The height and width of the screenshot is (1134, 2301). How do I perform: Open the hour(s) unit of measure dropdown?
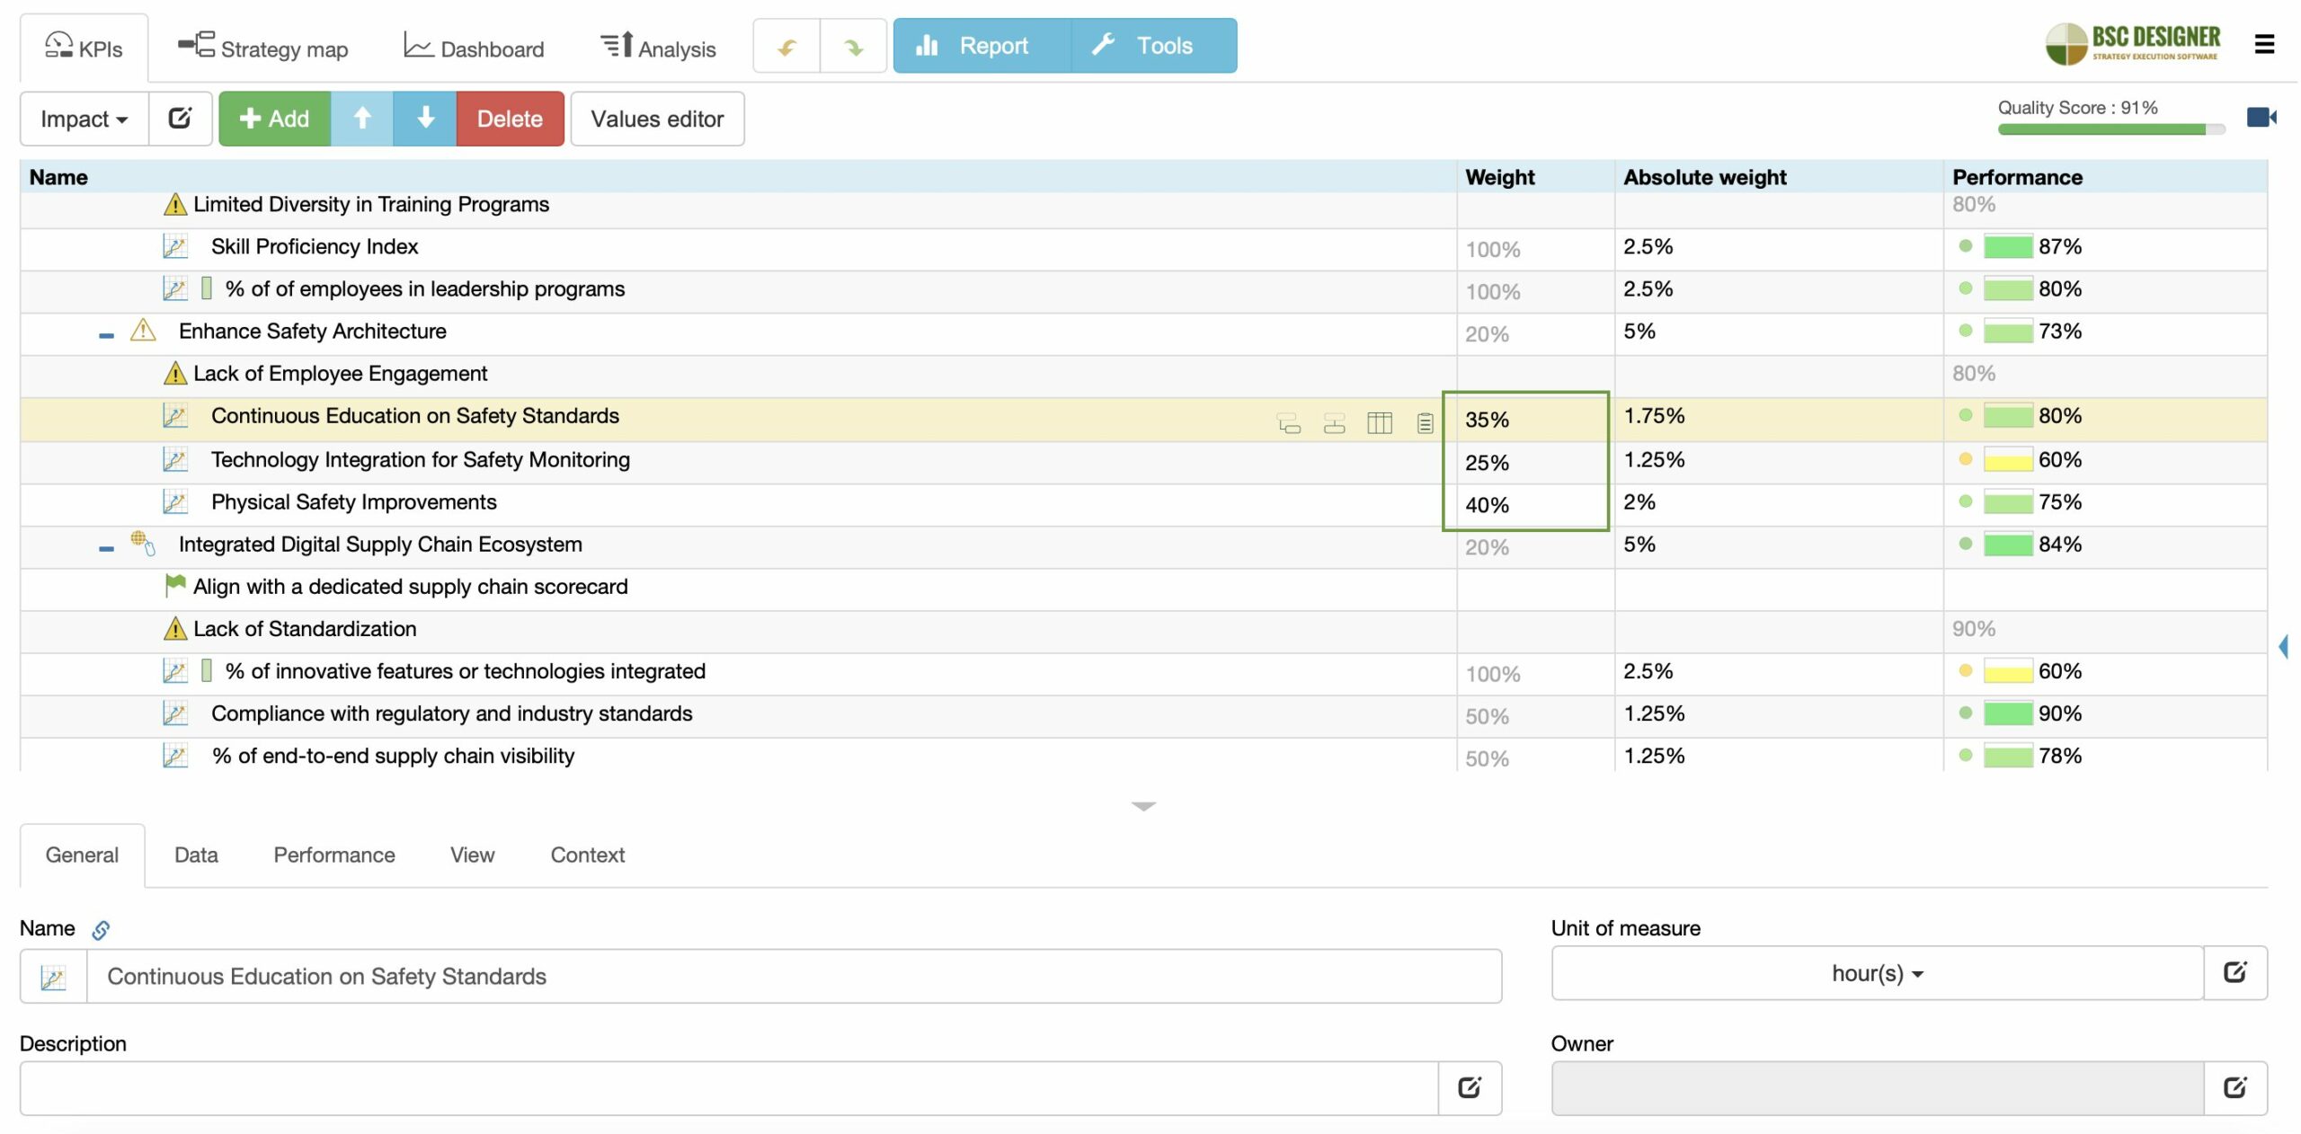pos(1877,973)
